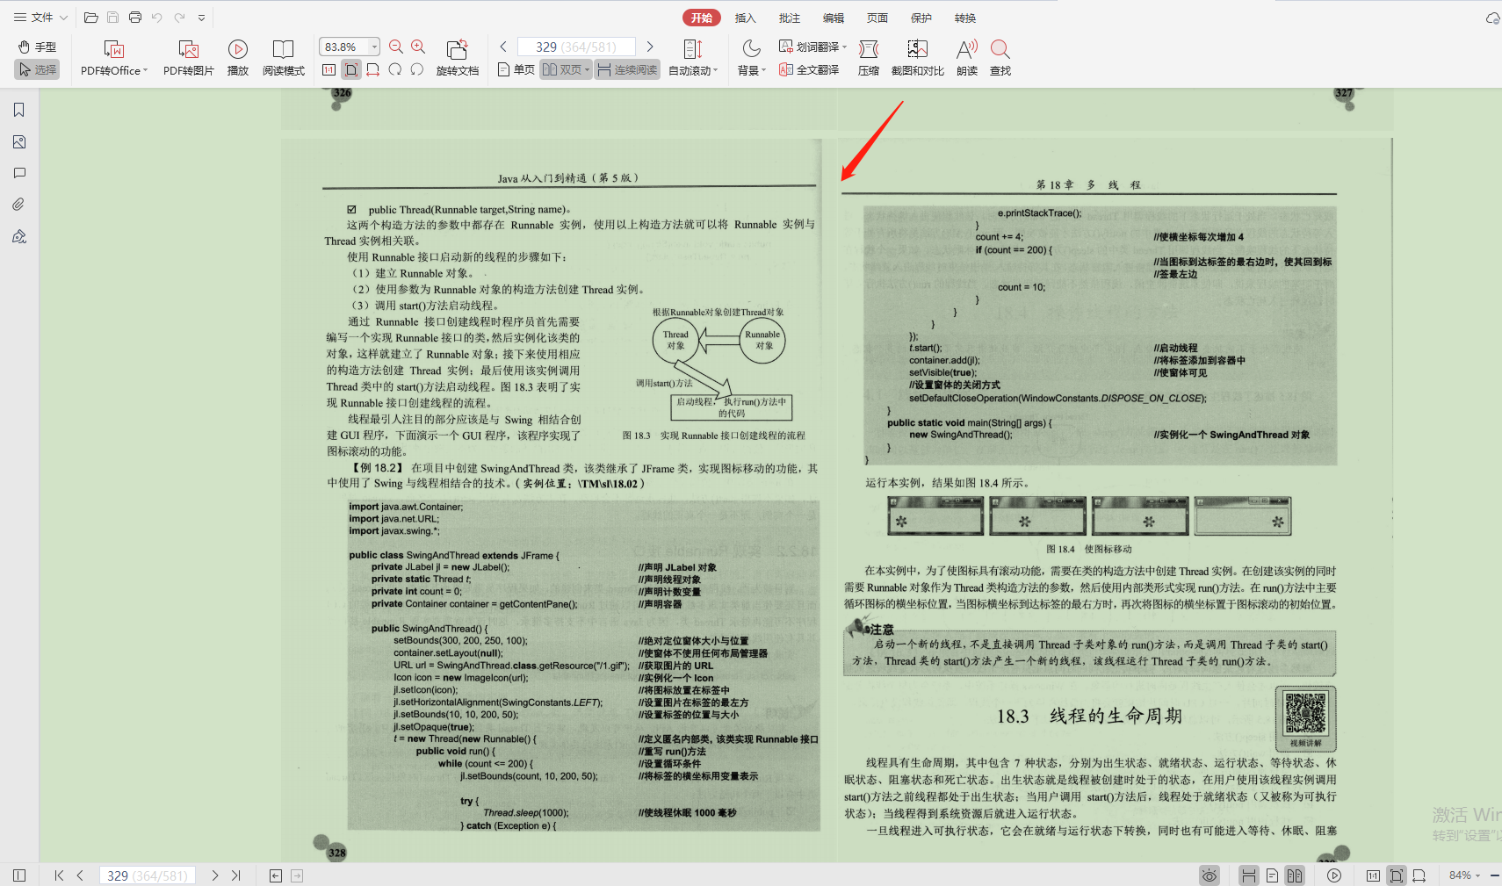Switch to 单页 single page view

pyautogui.click(x=516, y=69)
